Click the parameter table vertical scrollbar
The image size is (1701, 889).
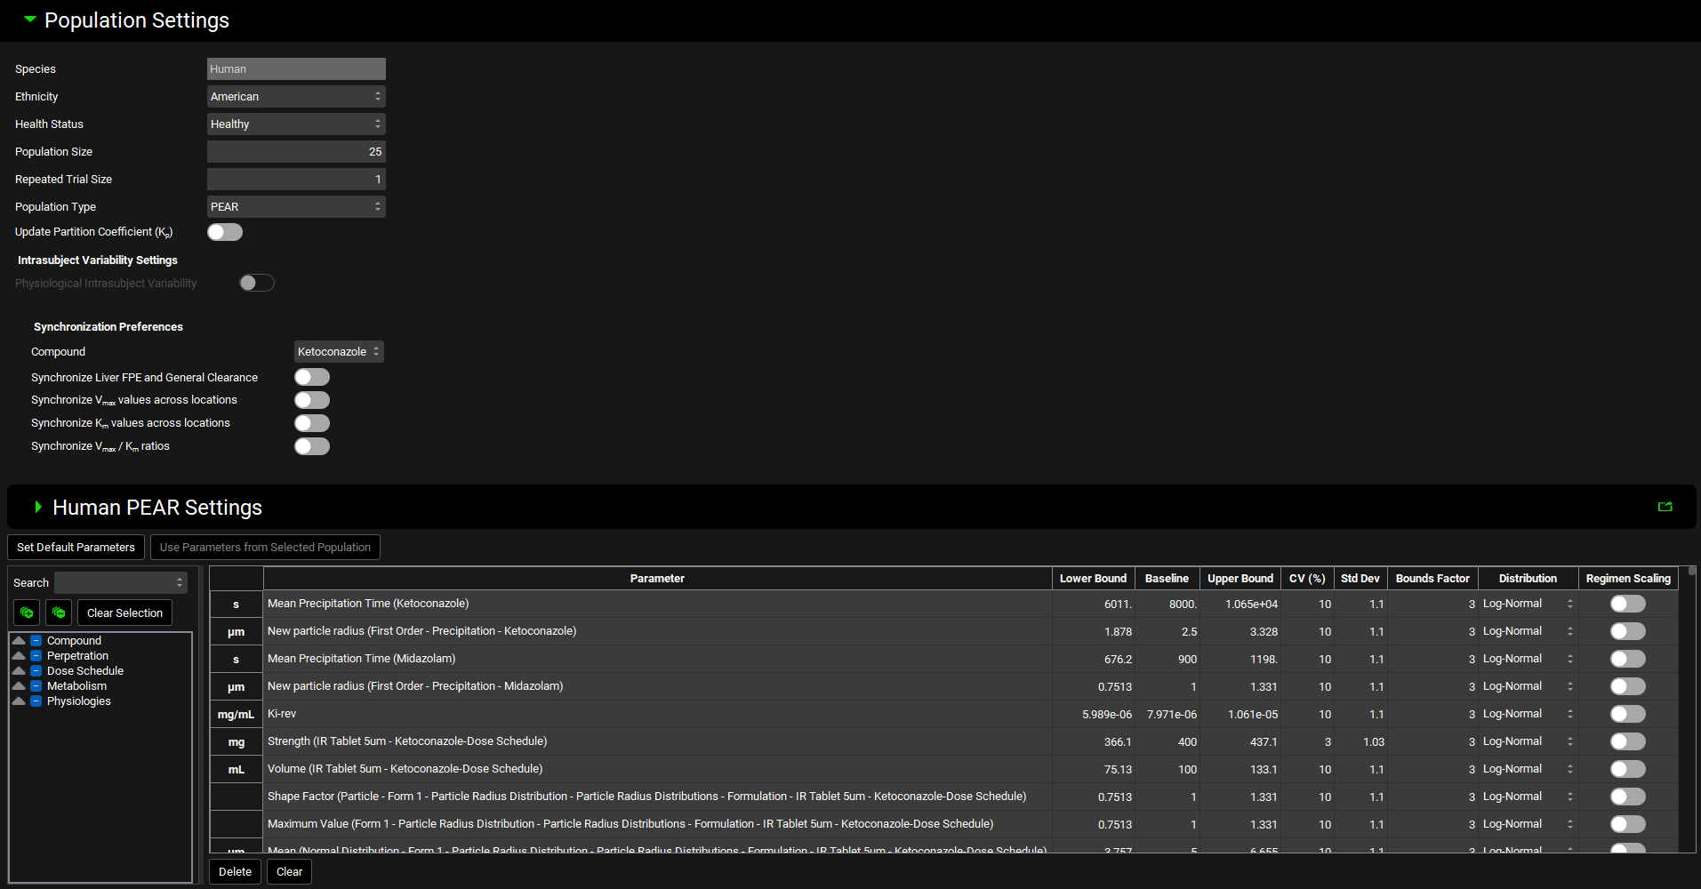pos(1691,711)
